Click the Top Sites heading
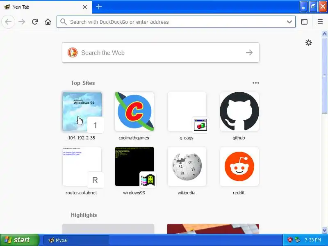The width and height of the screenshot is (328, 246). [x=83, y=83]
